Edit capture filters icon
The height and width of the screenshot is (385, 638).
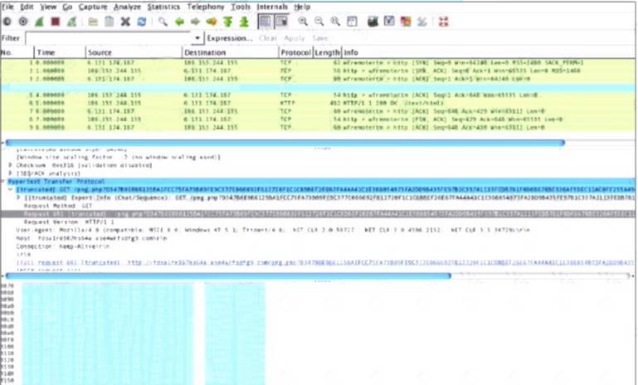pos(373,22)
